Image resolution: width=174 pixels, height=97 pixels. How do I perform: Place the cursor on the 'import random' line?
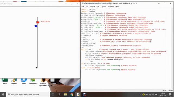[88, 11]
